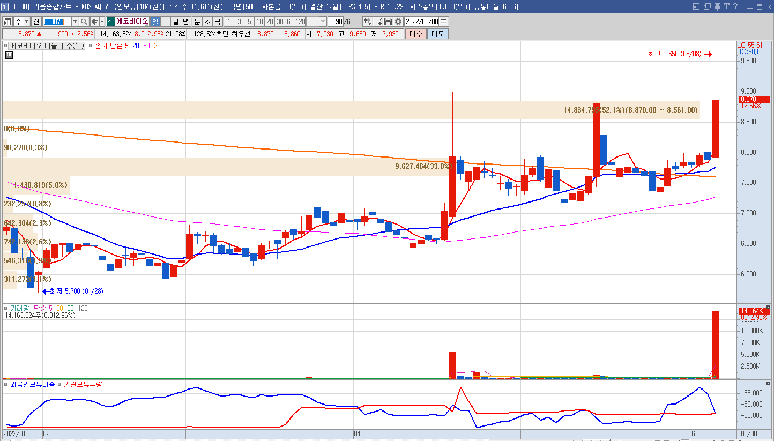Open the chart indicator insert icon
The height and width of the screenshot is (441, 774).
(368, 21)
